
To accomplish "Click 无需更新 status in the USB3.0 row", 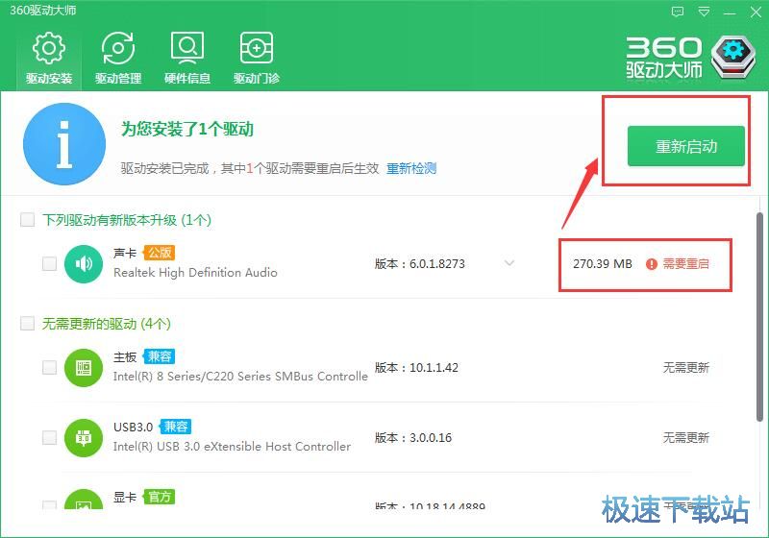I will pos(685,437).
